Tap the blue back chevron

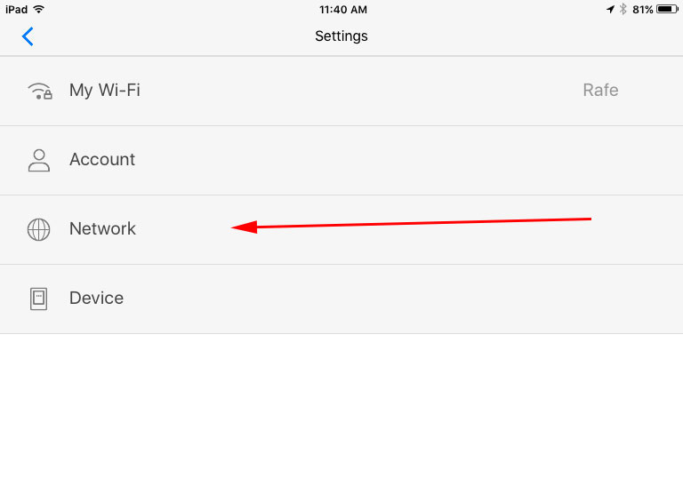click(28, 36)
